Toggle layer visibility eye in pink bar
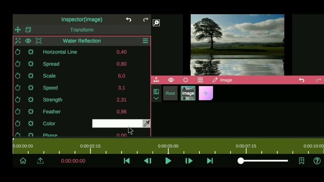Viewport: 324px width, 182px height. click(x=171, y=80)
